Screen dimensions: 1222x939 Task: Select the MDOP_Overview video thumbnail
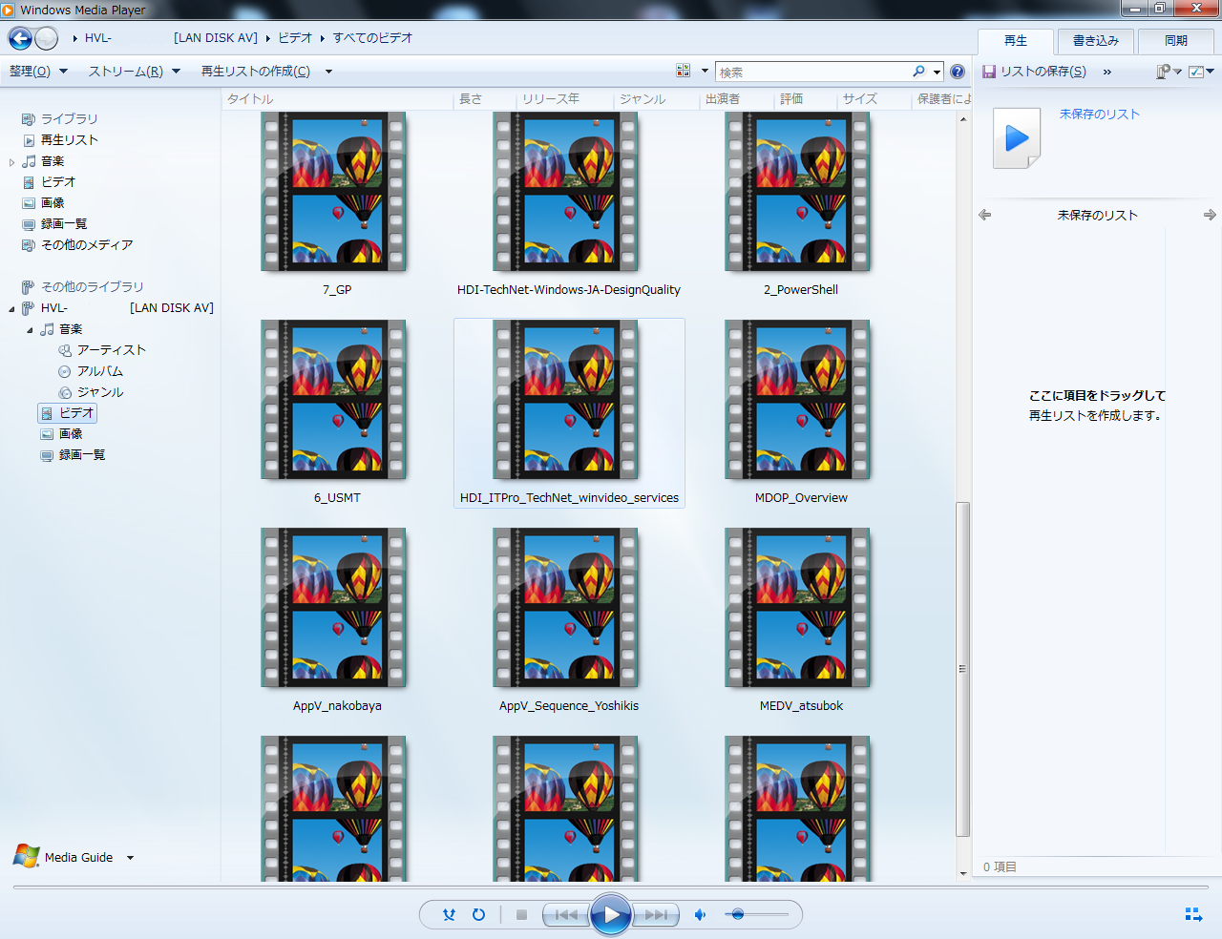pos(800,401)
